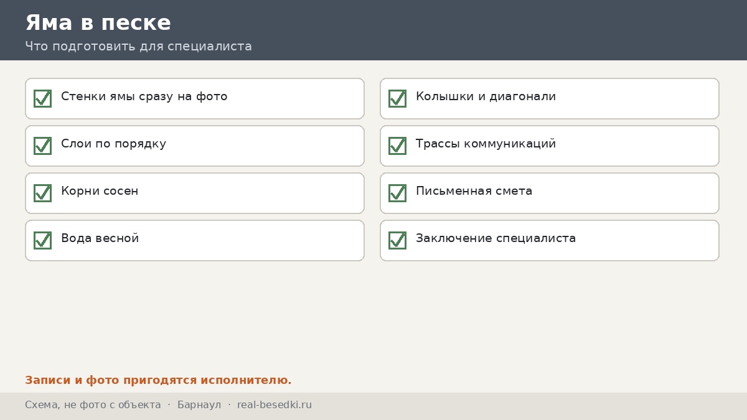Open the real-besedki.ru link in footer

[x=275, y=405]
